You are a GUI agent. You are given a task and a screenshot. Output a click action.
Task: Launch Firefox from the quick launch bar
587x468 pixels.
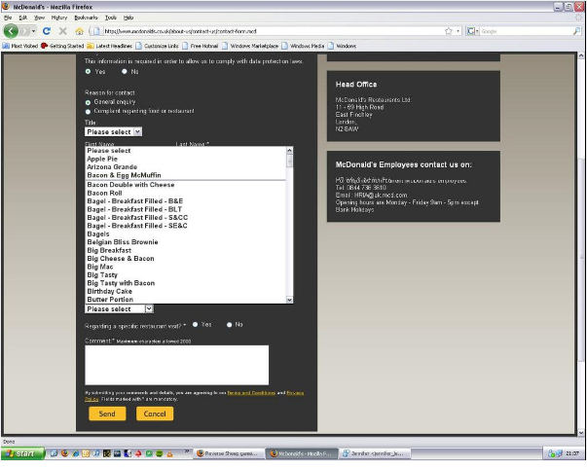(x=65, y=454)
